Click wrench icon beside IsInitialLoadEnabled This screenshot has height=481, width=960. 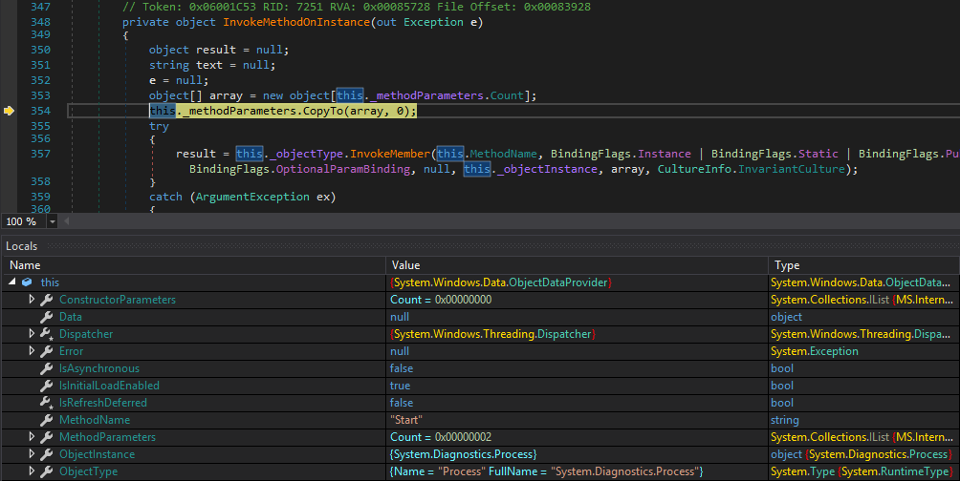[x=47, y=386]
